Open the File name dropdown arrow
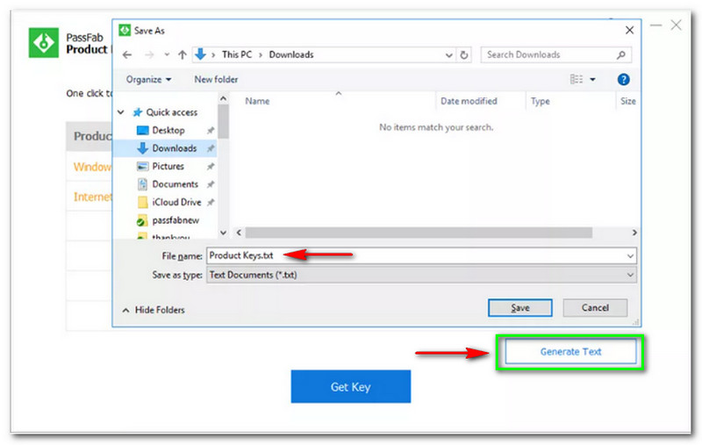 point(630,256)
